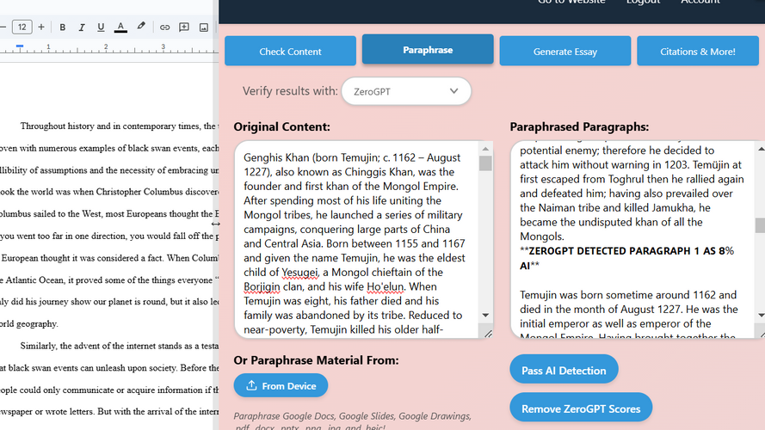Click the Or Paraphrase Material From: heading
This screenshot has height=430, width=765.
pyautogui.click(x=316, y=360)
